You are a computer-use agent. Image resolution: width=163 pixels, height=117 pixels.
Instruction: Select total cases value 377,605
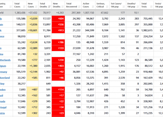coord(21,31)
